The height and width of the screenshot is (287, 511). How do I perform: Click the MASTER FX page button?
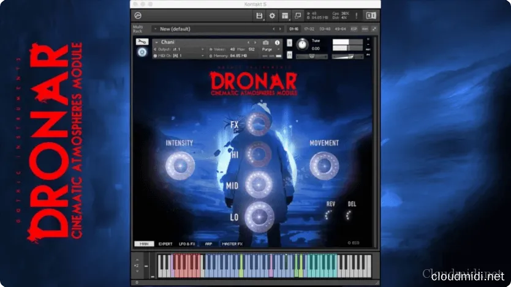coord(232,244)
